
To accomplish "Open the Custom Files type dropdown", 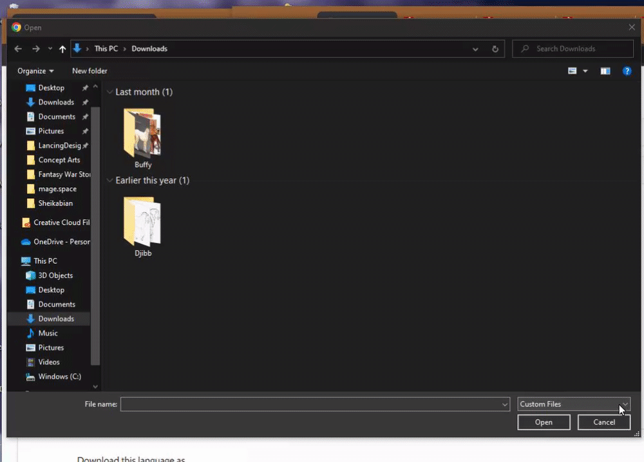I will tap(573, 404).
